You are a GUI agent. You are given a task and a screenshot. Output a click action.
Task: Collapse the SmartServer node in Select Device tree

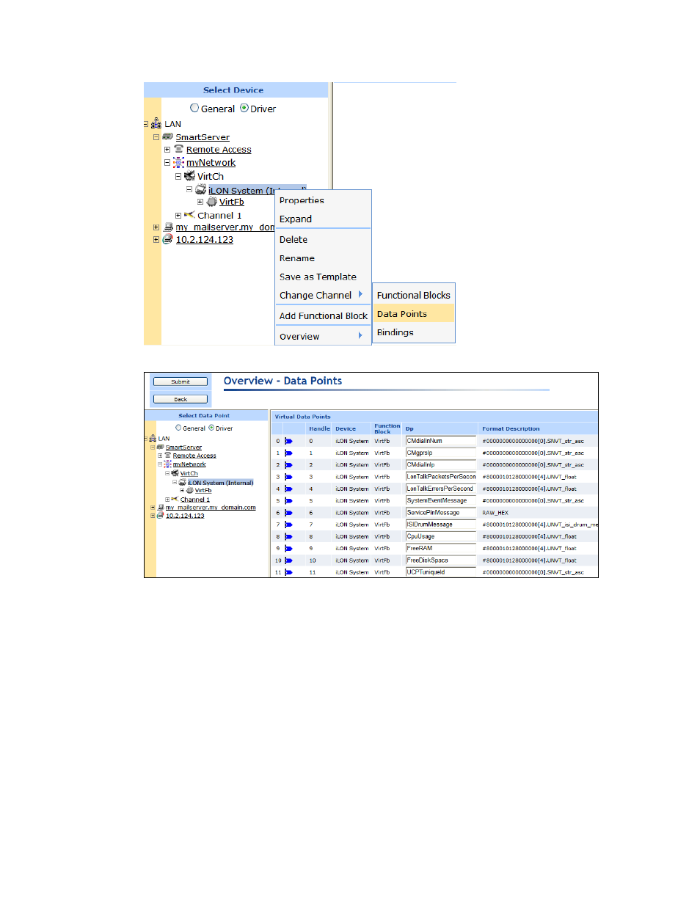(156, 136)
